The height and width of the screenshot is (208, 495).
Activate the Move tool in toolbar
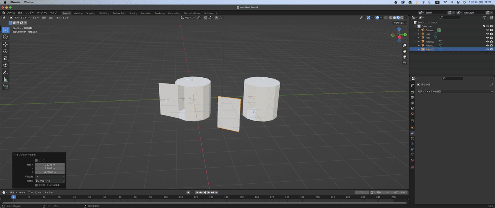(5, 44)
